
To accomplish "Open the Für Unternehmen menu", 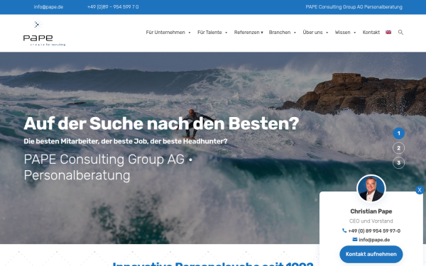I will click(165, 33).
